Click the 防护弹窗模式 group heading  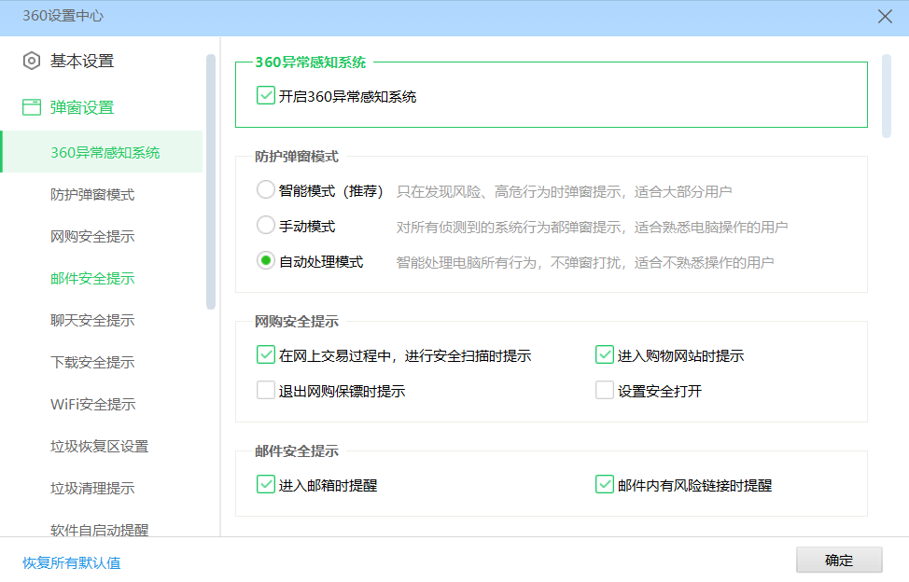(297, 157)
